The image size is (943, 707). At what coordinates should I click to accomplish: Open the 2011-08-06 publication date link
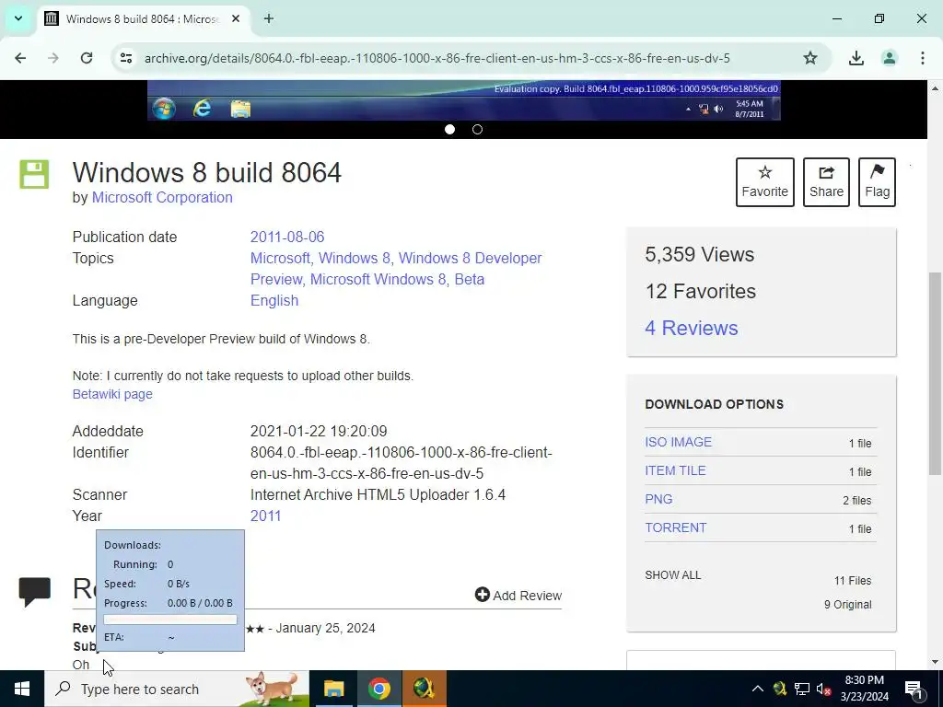click(287, 237)
